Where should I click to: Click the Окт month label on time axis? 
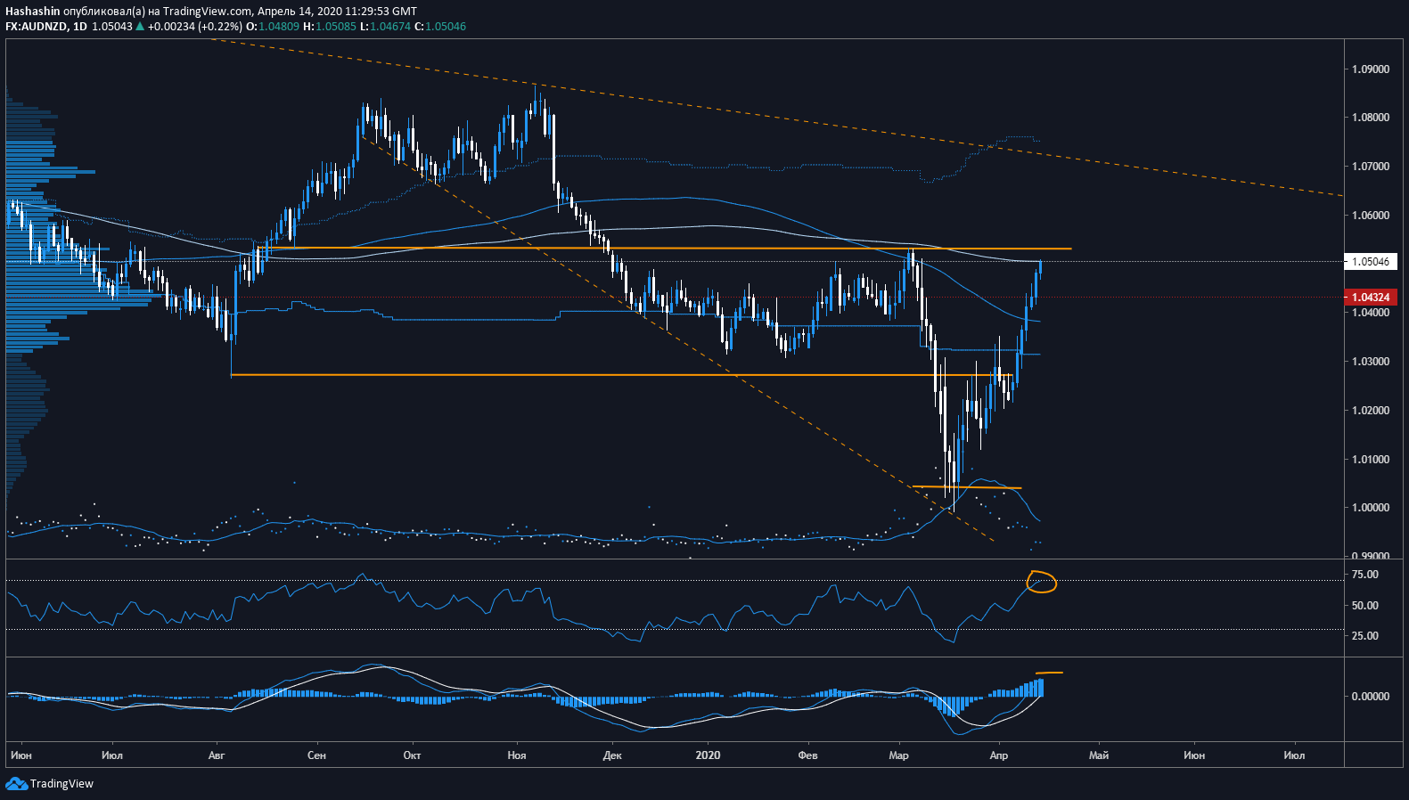pos(412,755)
